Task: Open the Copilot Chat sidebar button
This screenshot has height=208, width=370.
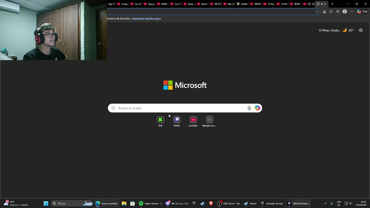Action: [x=362, y=12]
